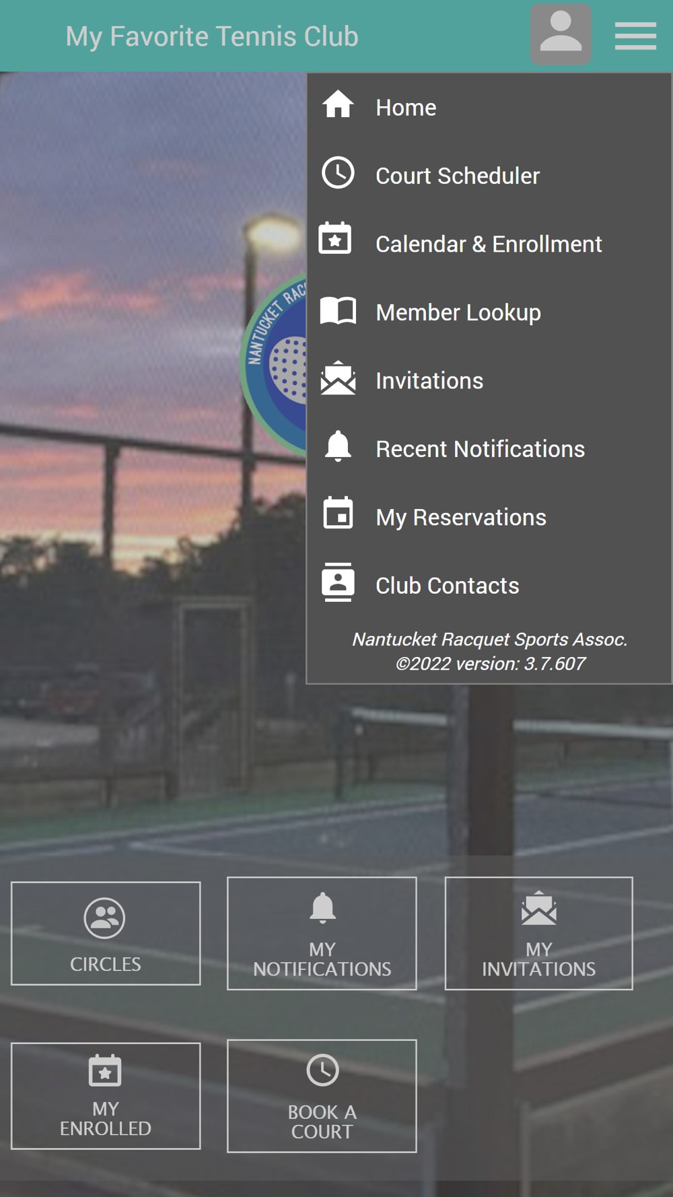The height and width of the screenshot is (1197, 673).
Task: Open the My Enrolled tile
Action: 106,1095
